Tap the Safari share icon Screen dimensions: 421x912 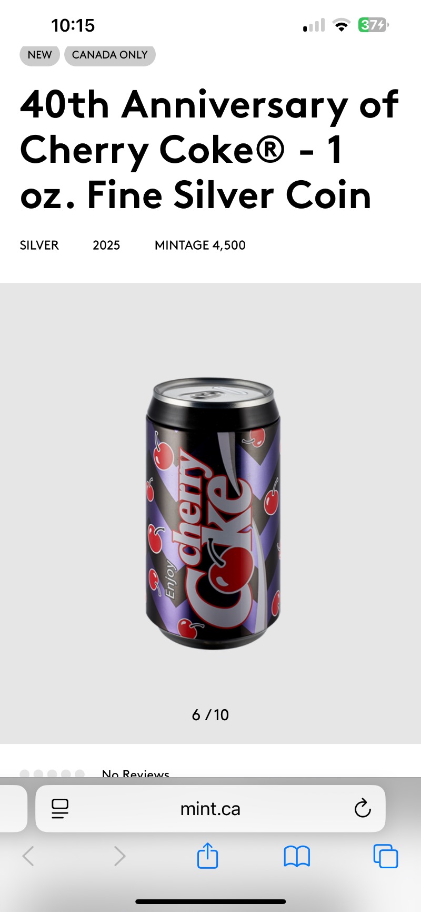(x=207, y=855)
